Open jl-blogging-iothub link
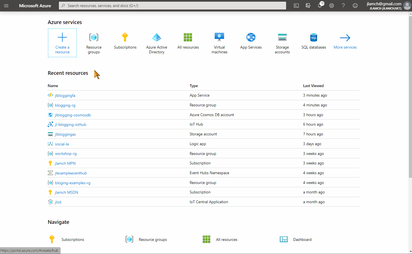412x254 pixels. 70,124
